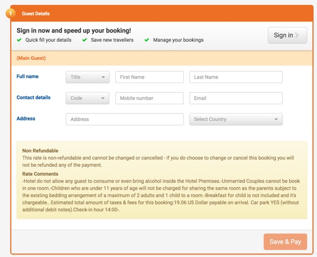The image size is (317, 257).
Task: Click the Title dropdown caret arrow
Action: pos(103,77)
